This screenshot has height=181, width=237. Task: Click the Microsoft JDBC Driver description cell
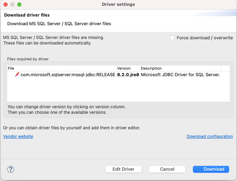[180, 74]
